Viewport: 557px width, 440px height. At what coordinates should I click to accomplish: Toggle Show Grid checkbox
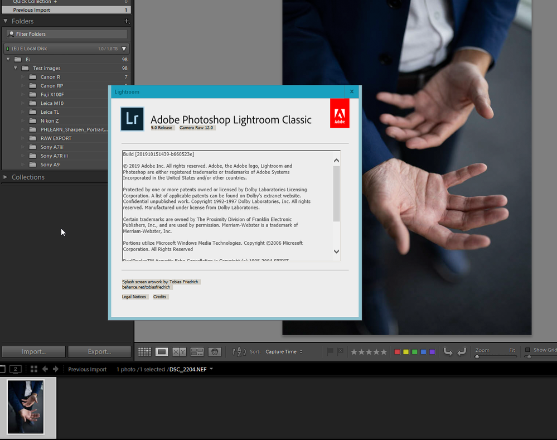[527, 350]
